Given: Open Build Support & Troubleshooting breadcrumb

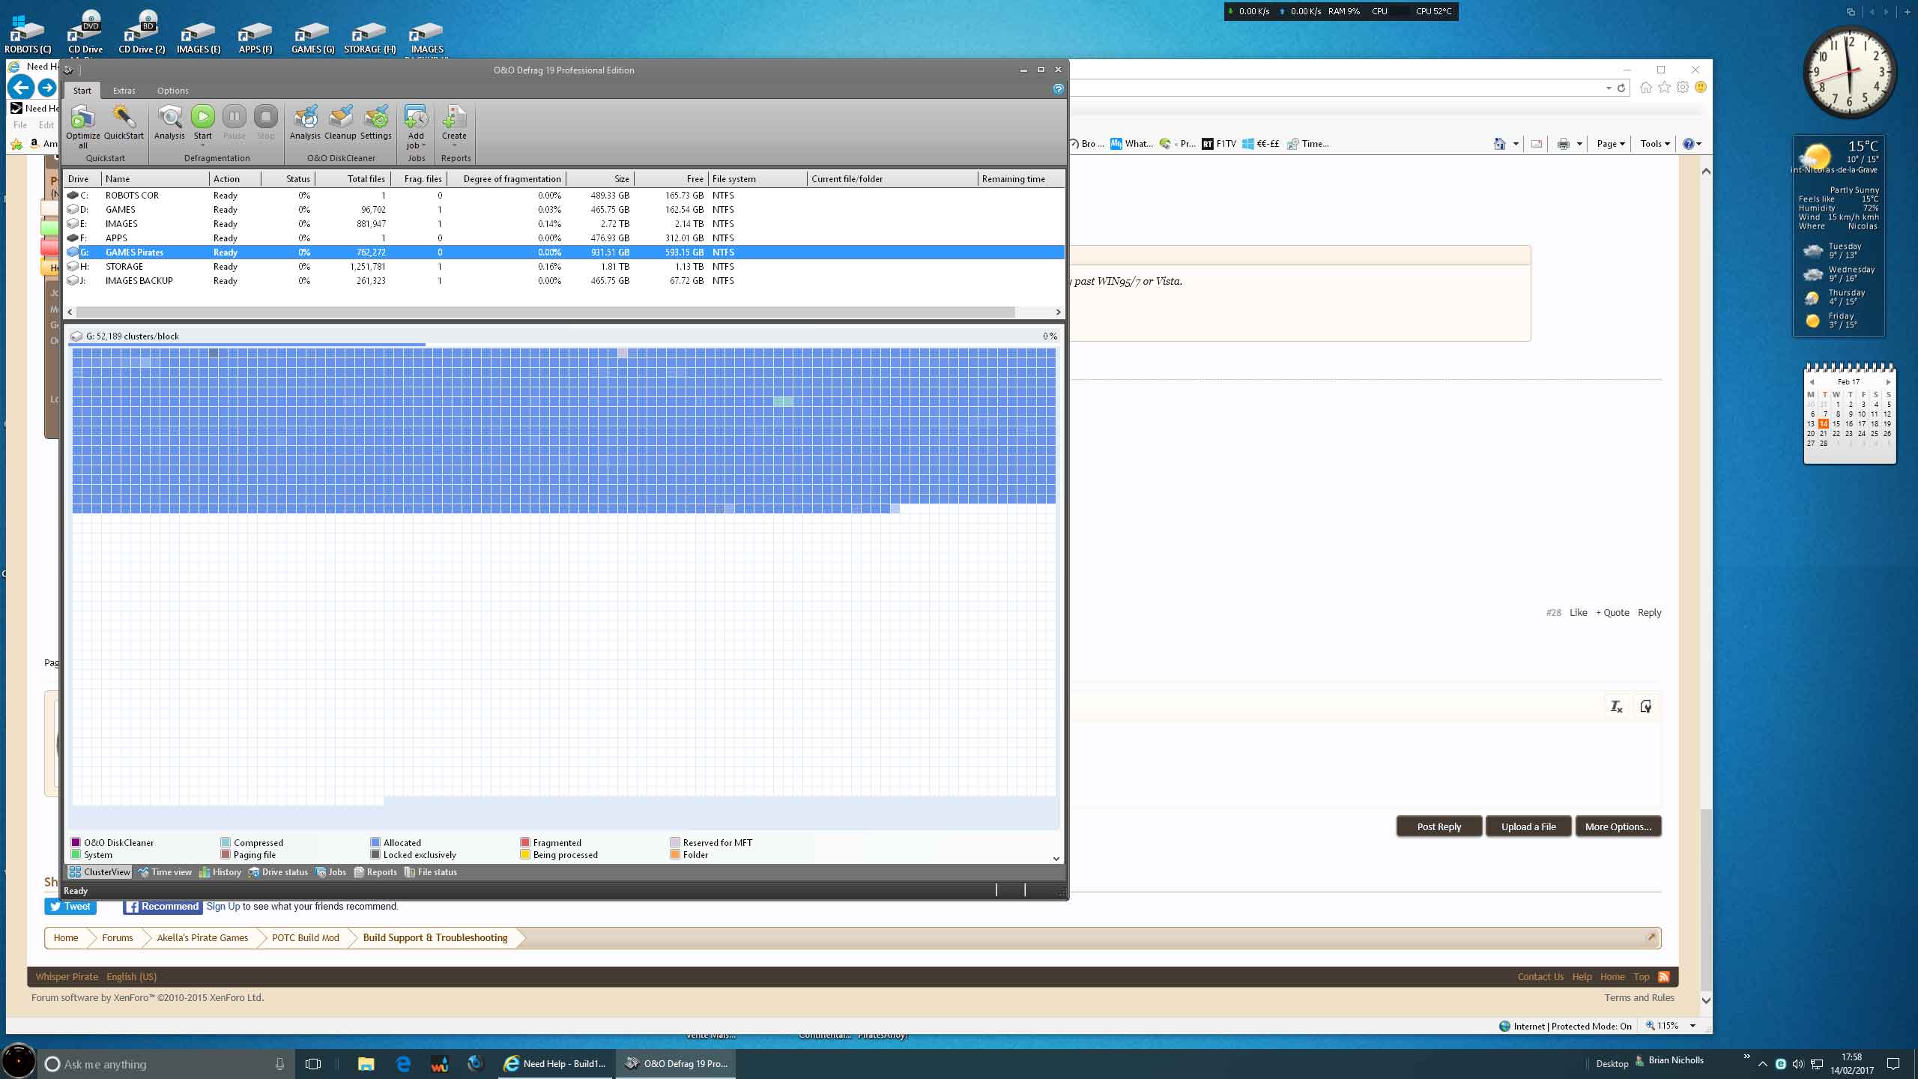Looking at the screenshot, I should (x=435, y=938).
